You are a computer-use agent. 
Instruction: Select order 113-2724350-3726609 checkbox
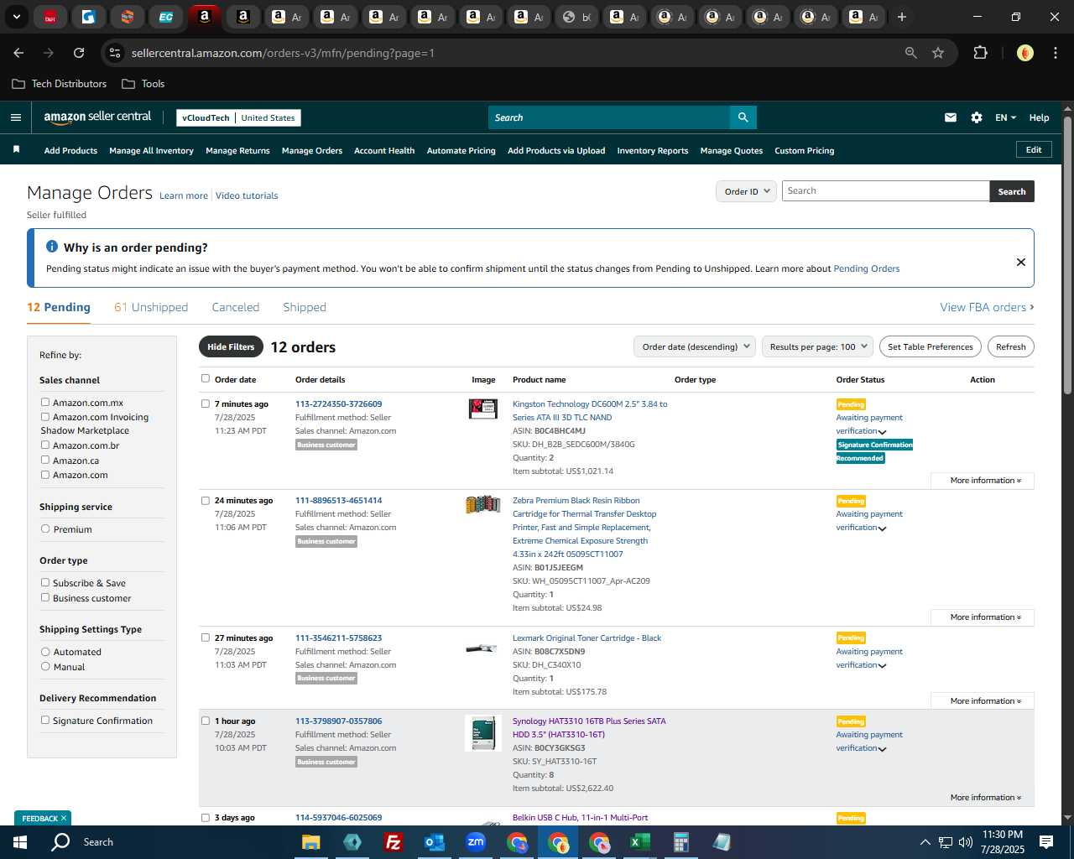pos(206,403)
